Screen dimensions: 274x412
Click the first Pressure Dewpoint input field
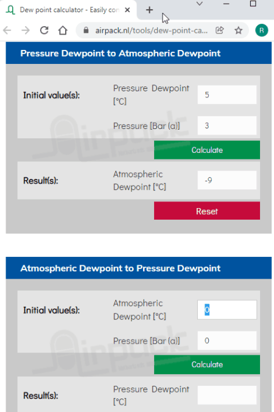coord(227,94)
